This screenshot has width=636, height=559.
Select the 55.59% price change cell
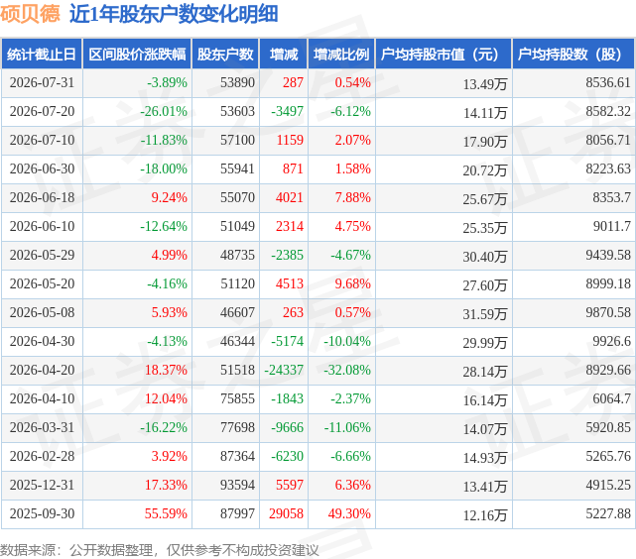click(x=166, y=513)
